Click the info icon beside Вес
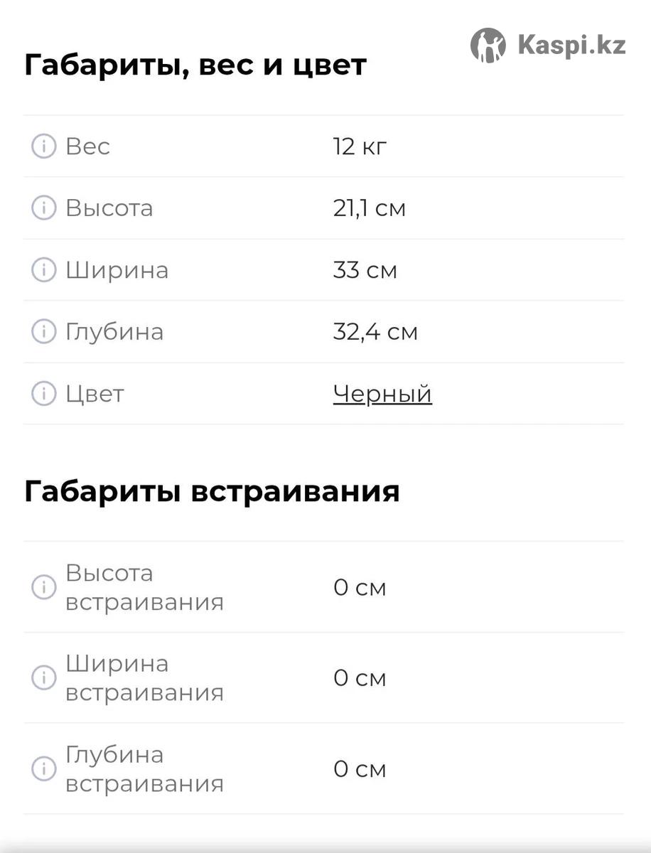 pyautogui.click(x=43, y=146)
